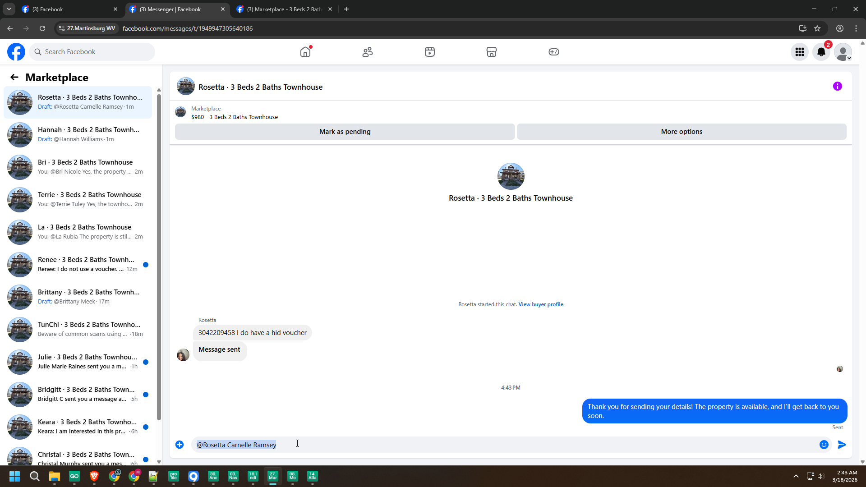Open conversation information icon

[x=838, y=86]
